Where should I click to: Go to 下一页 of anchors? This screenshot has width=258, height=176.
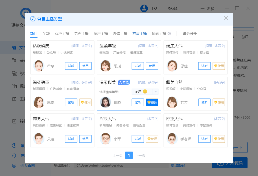[x=140, y=155]
